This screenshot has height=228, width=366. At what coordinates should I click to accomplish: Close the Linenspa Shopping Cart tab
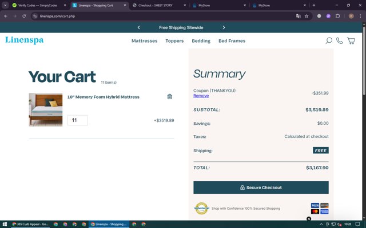click(x=125, y=5)
